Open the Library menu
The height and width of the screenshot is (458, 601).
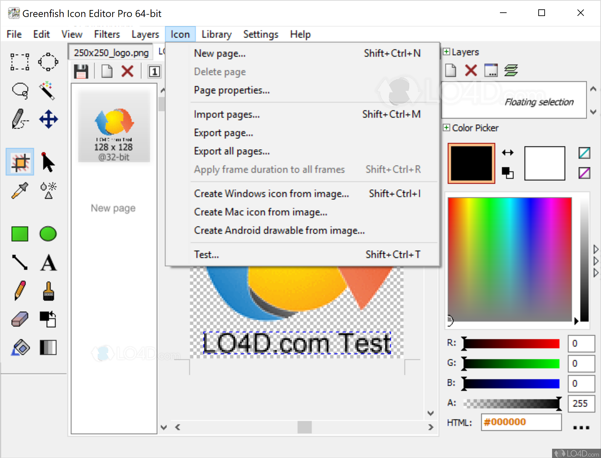(x=216, y=34)
